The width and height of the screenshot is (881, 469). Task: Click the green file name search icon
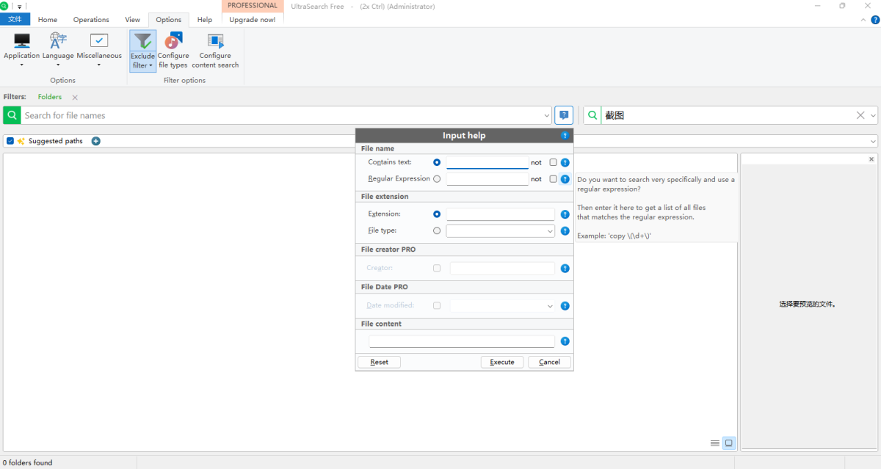12,115
